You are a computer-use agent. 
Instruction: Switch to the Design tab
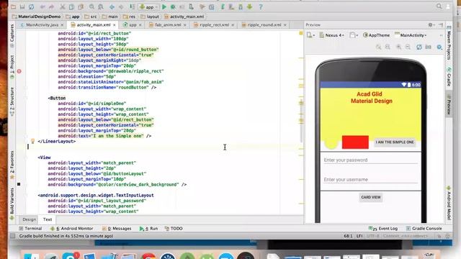click(x=30, y=219)
